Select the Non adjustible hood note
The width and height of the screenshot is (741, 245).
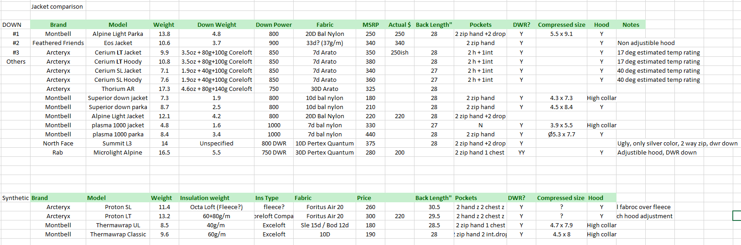pos(646,43)
